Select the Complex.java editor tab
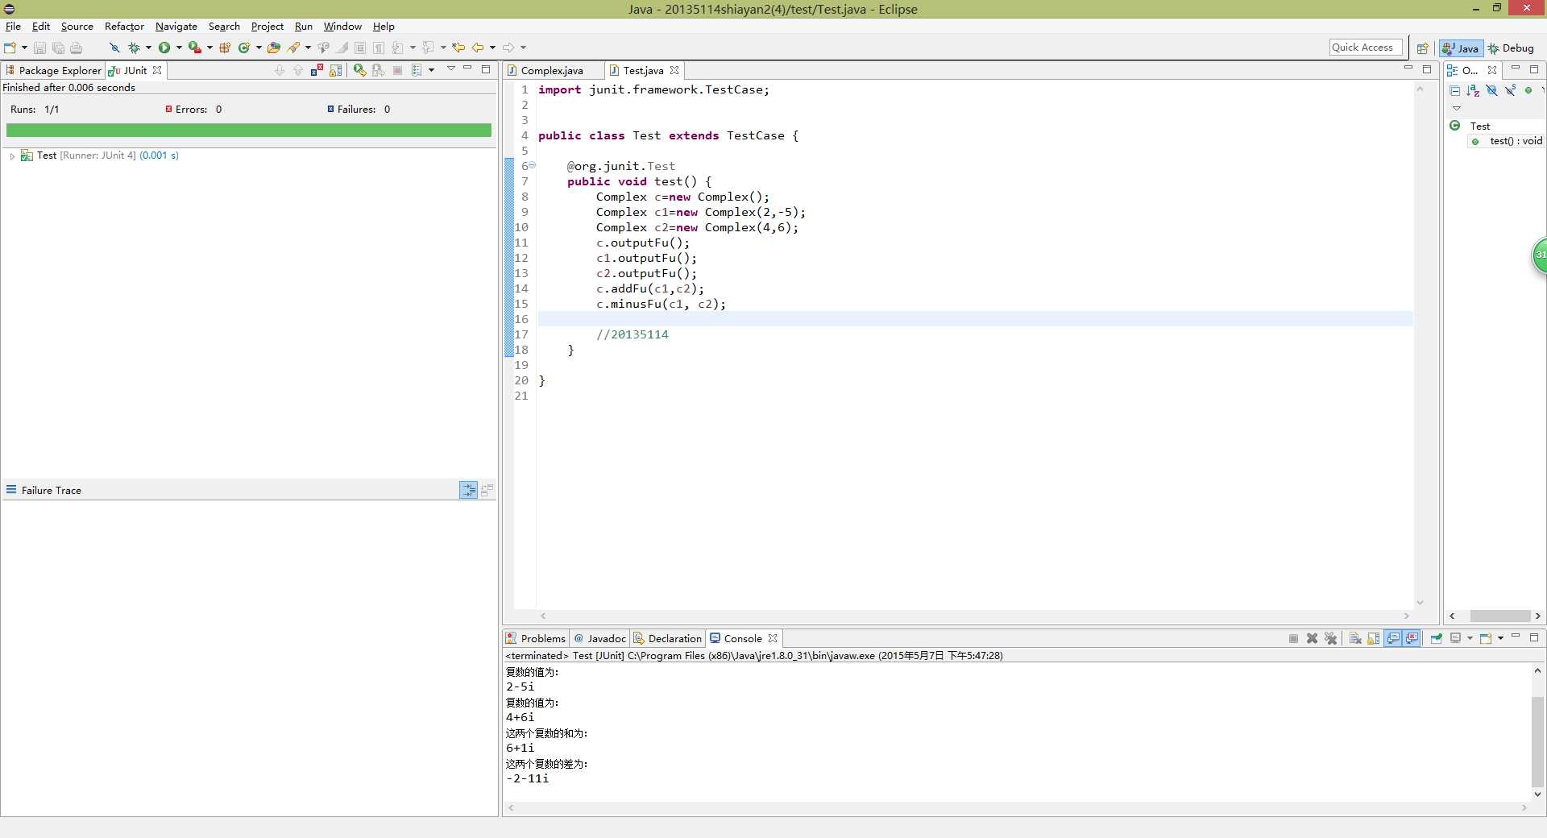 pos(551,70)
